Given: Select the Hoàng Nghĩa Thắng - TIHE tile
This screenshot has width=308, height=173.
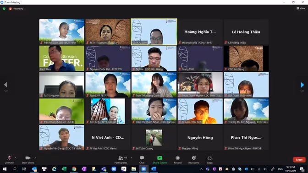Looking at the screenshot, I should tap(200, 32).
